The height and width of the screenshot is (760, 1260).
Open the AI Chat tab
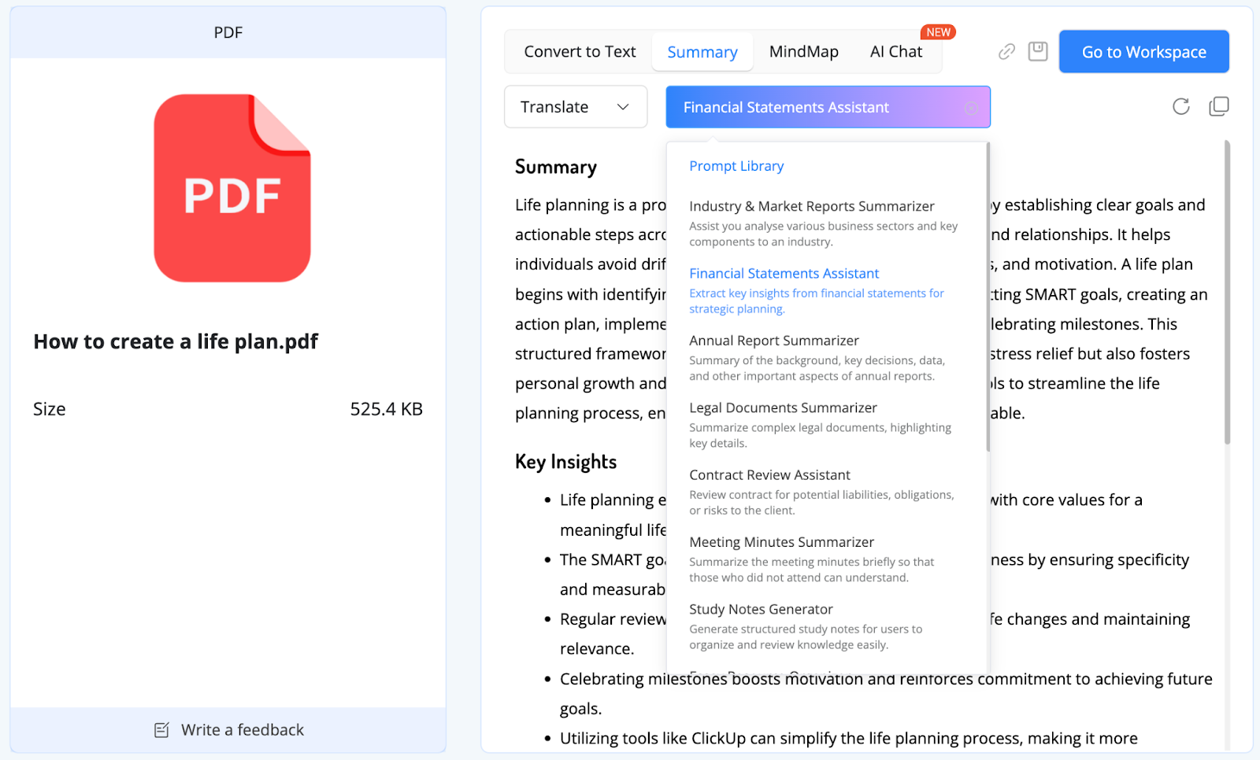click(895, 51)
